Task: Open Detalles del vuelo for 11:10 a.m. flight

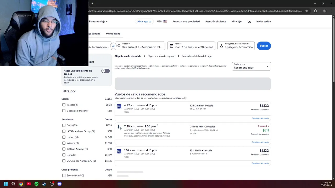Action: coord(260,142)
